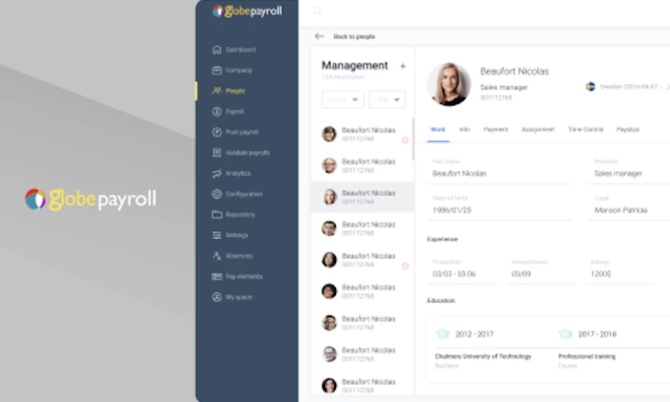Image resolution: width=670 pixels, height=402 pixels.
Task: Click the Management heading
Action: [x=354, y=65]
